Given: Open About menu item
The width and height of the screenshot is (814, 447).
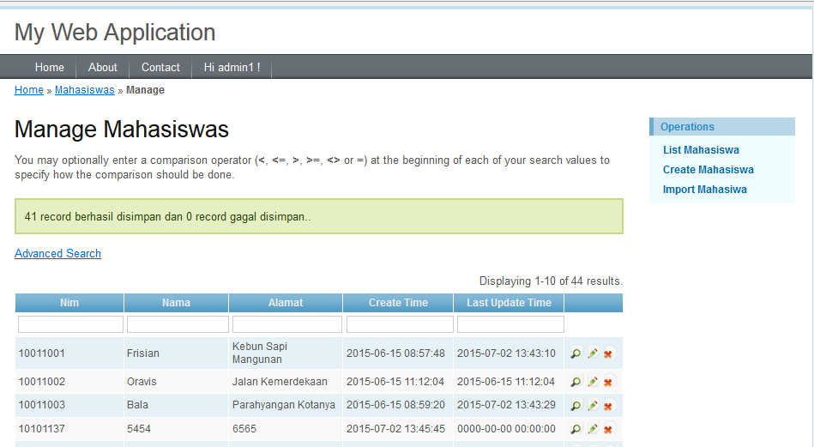Looking at the screenshot, I should [x=102, y=68].
